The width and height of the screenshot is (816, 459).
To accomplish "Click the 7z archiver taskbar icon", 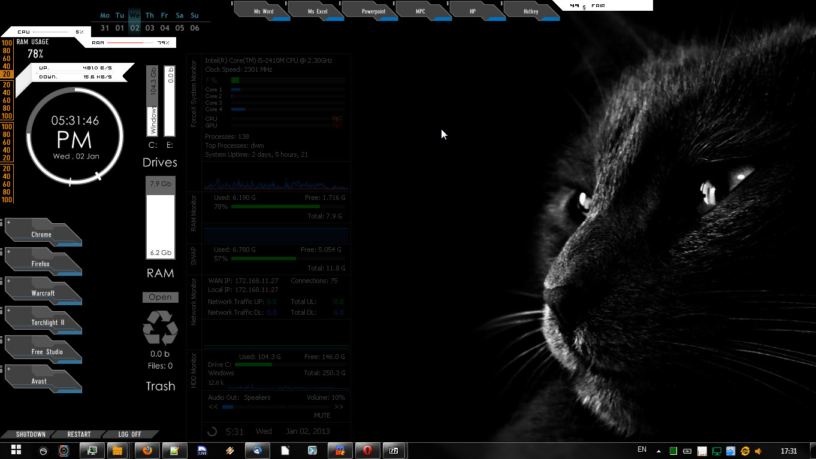I will [x=394, y=451].
